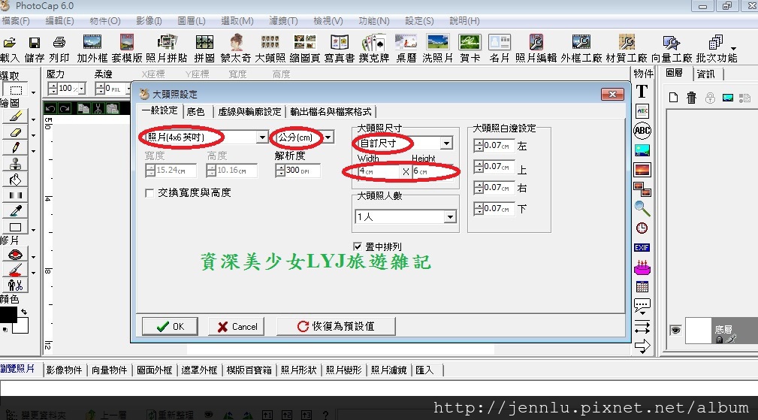
Task: Close the 大頭照設定 dialog
Action: (x=612, y=94)
